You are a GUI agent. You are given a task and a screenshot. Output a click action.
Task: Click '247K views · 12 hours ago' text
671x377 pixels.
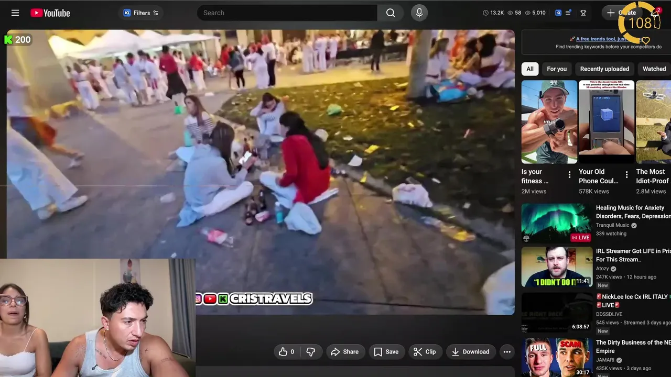[x=626, y=277]
